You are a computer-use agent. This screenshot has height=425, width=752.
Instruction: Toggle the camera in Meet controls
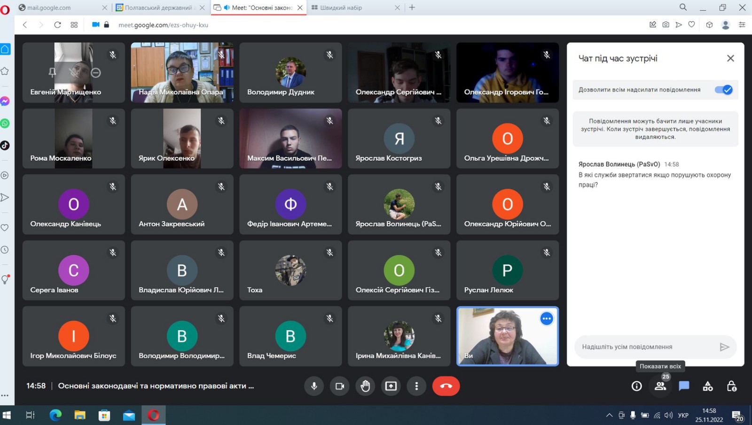[340, 386]
